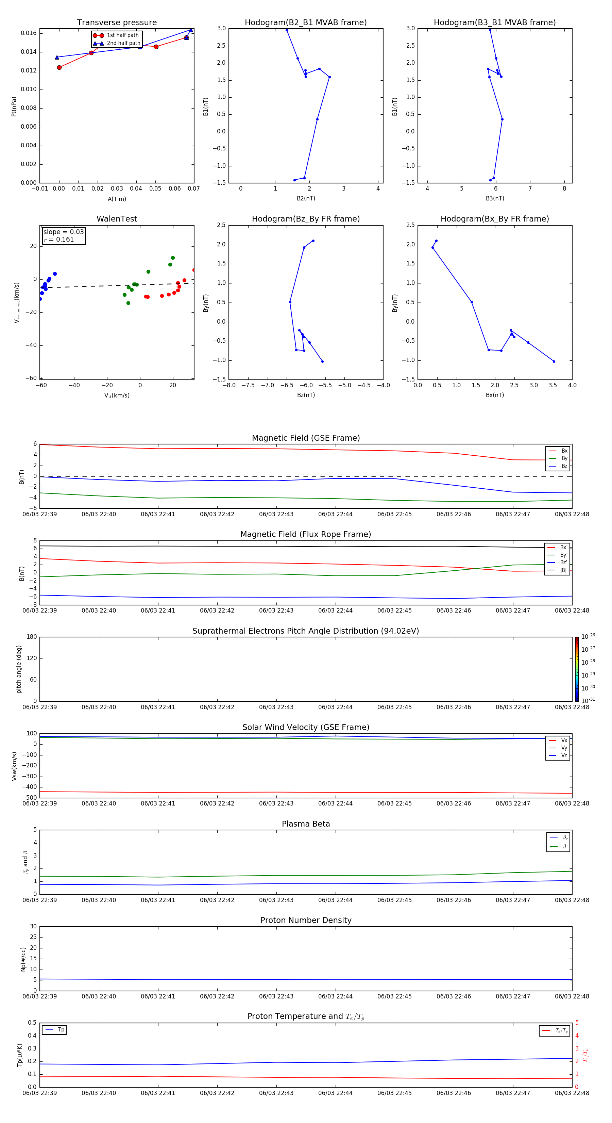Click |B| in the Flux Rope legend
612x1123 pixels.
pos(557,570)
